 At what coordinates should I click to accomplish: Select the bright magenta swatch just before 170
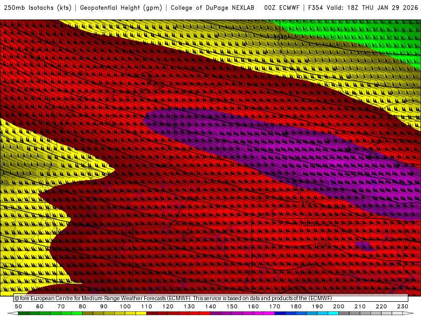coord(269,313)
